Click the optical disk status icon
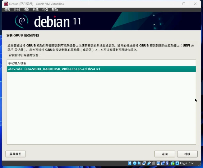The width and height of the screenshot is (203, 168). click(x=135, y=163)
